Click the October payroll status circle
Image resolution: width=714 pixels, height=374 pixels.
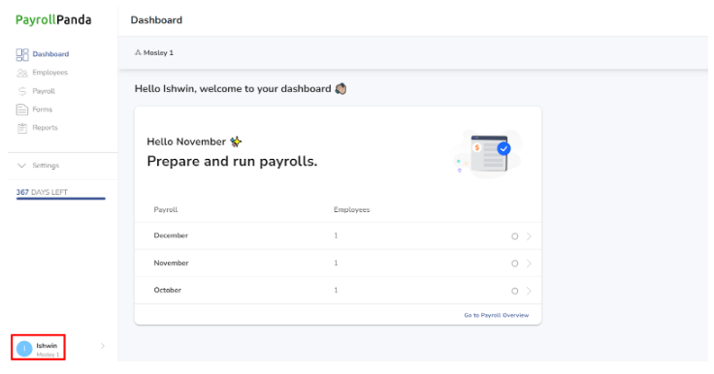[x=514, y=291]
